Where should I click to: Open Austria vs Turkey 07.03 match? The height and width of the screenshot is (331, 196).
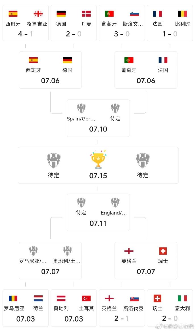[74, 308]
